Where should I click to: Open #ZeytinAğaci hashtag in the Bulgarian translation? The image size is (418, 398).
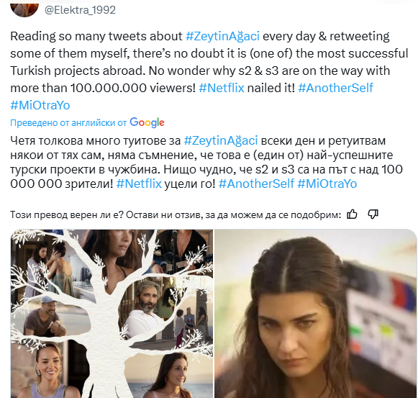[221, 140]
